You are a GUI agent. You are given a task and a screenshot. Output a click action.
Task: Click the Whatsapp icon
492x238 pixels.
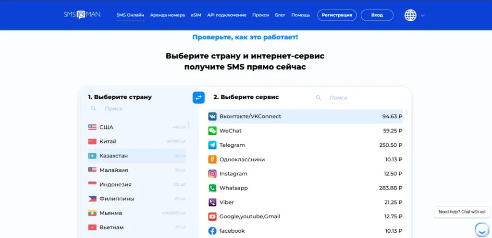(x=212, y=188)
